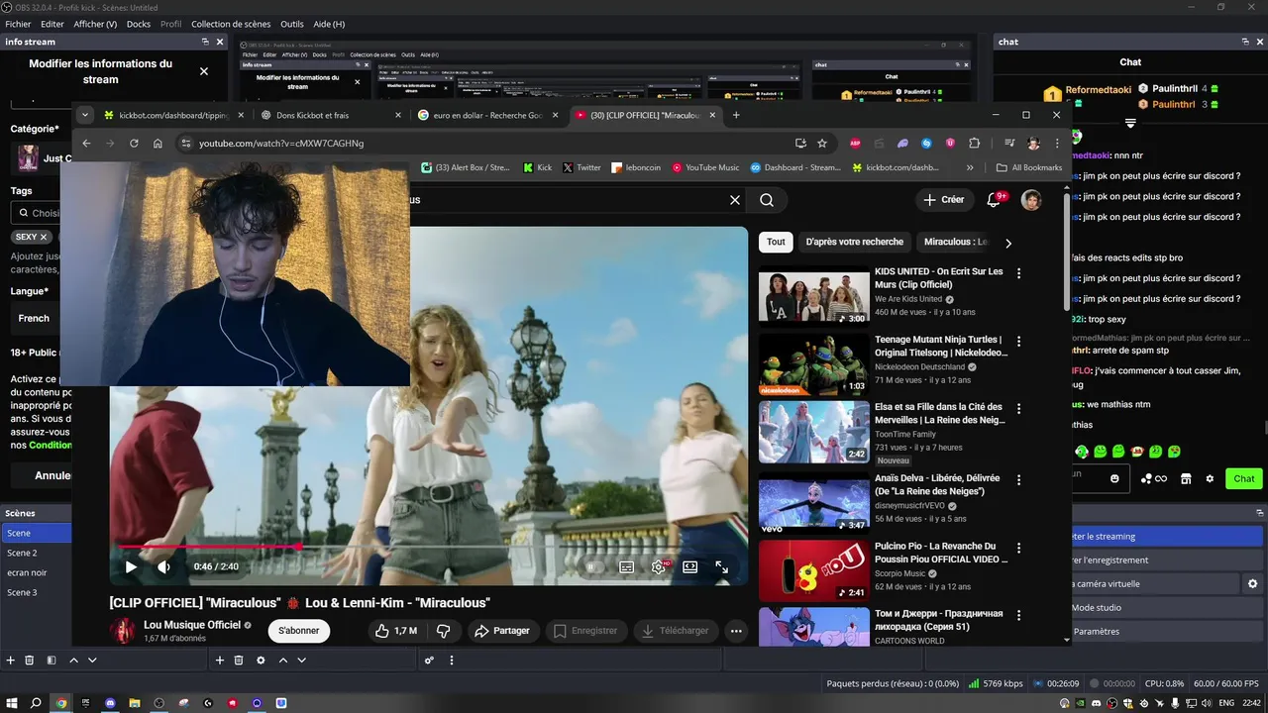Open the chat settings gear icon
Image resolution: width=1268 pixels, height=713 pixels.
tap(1210, 479)
